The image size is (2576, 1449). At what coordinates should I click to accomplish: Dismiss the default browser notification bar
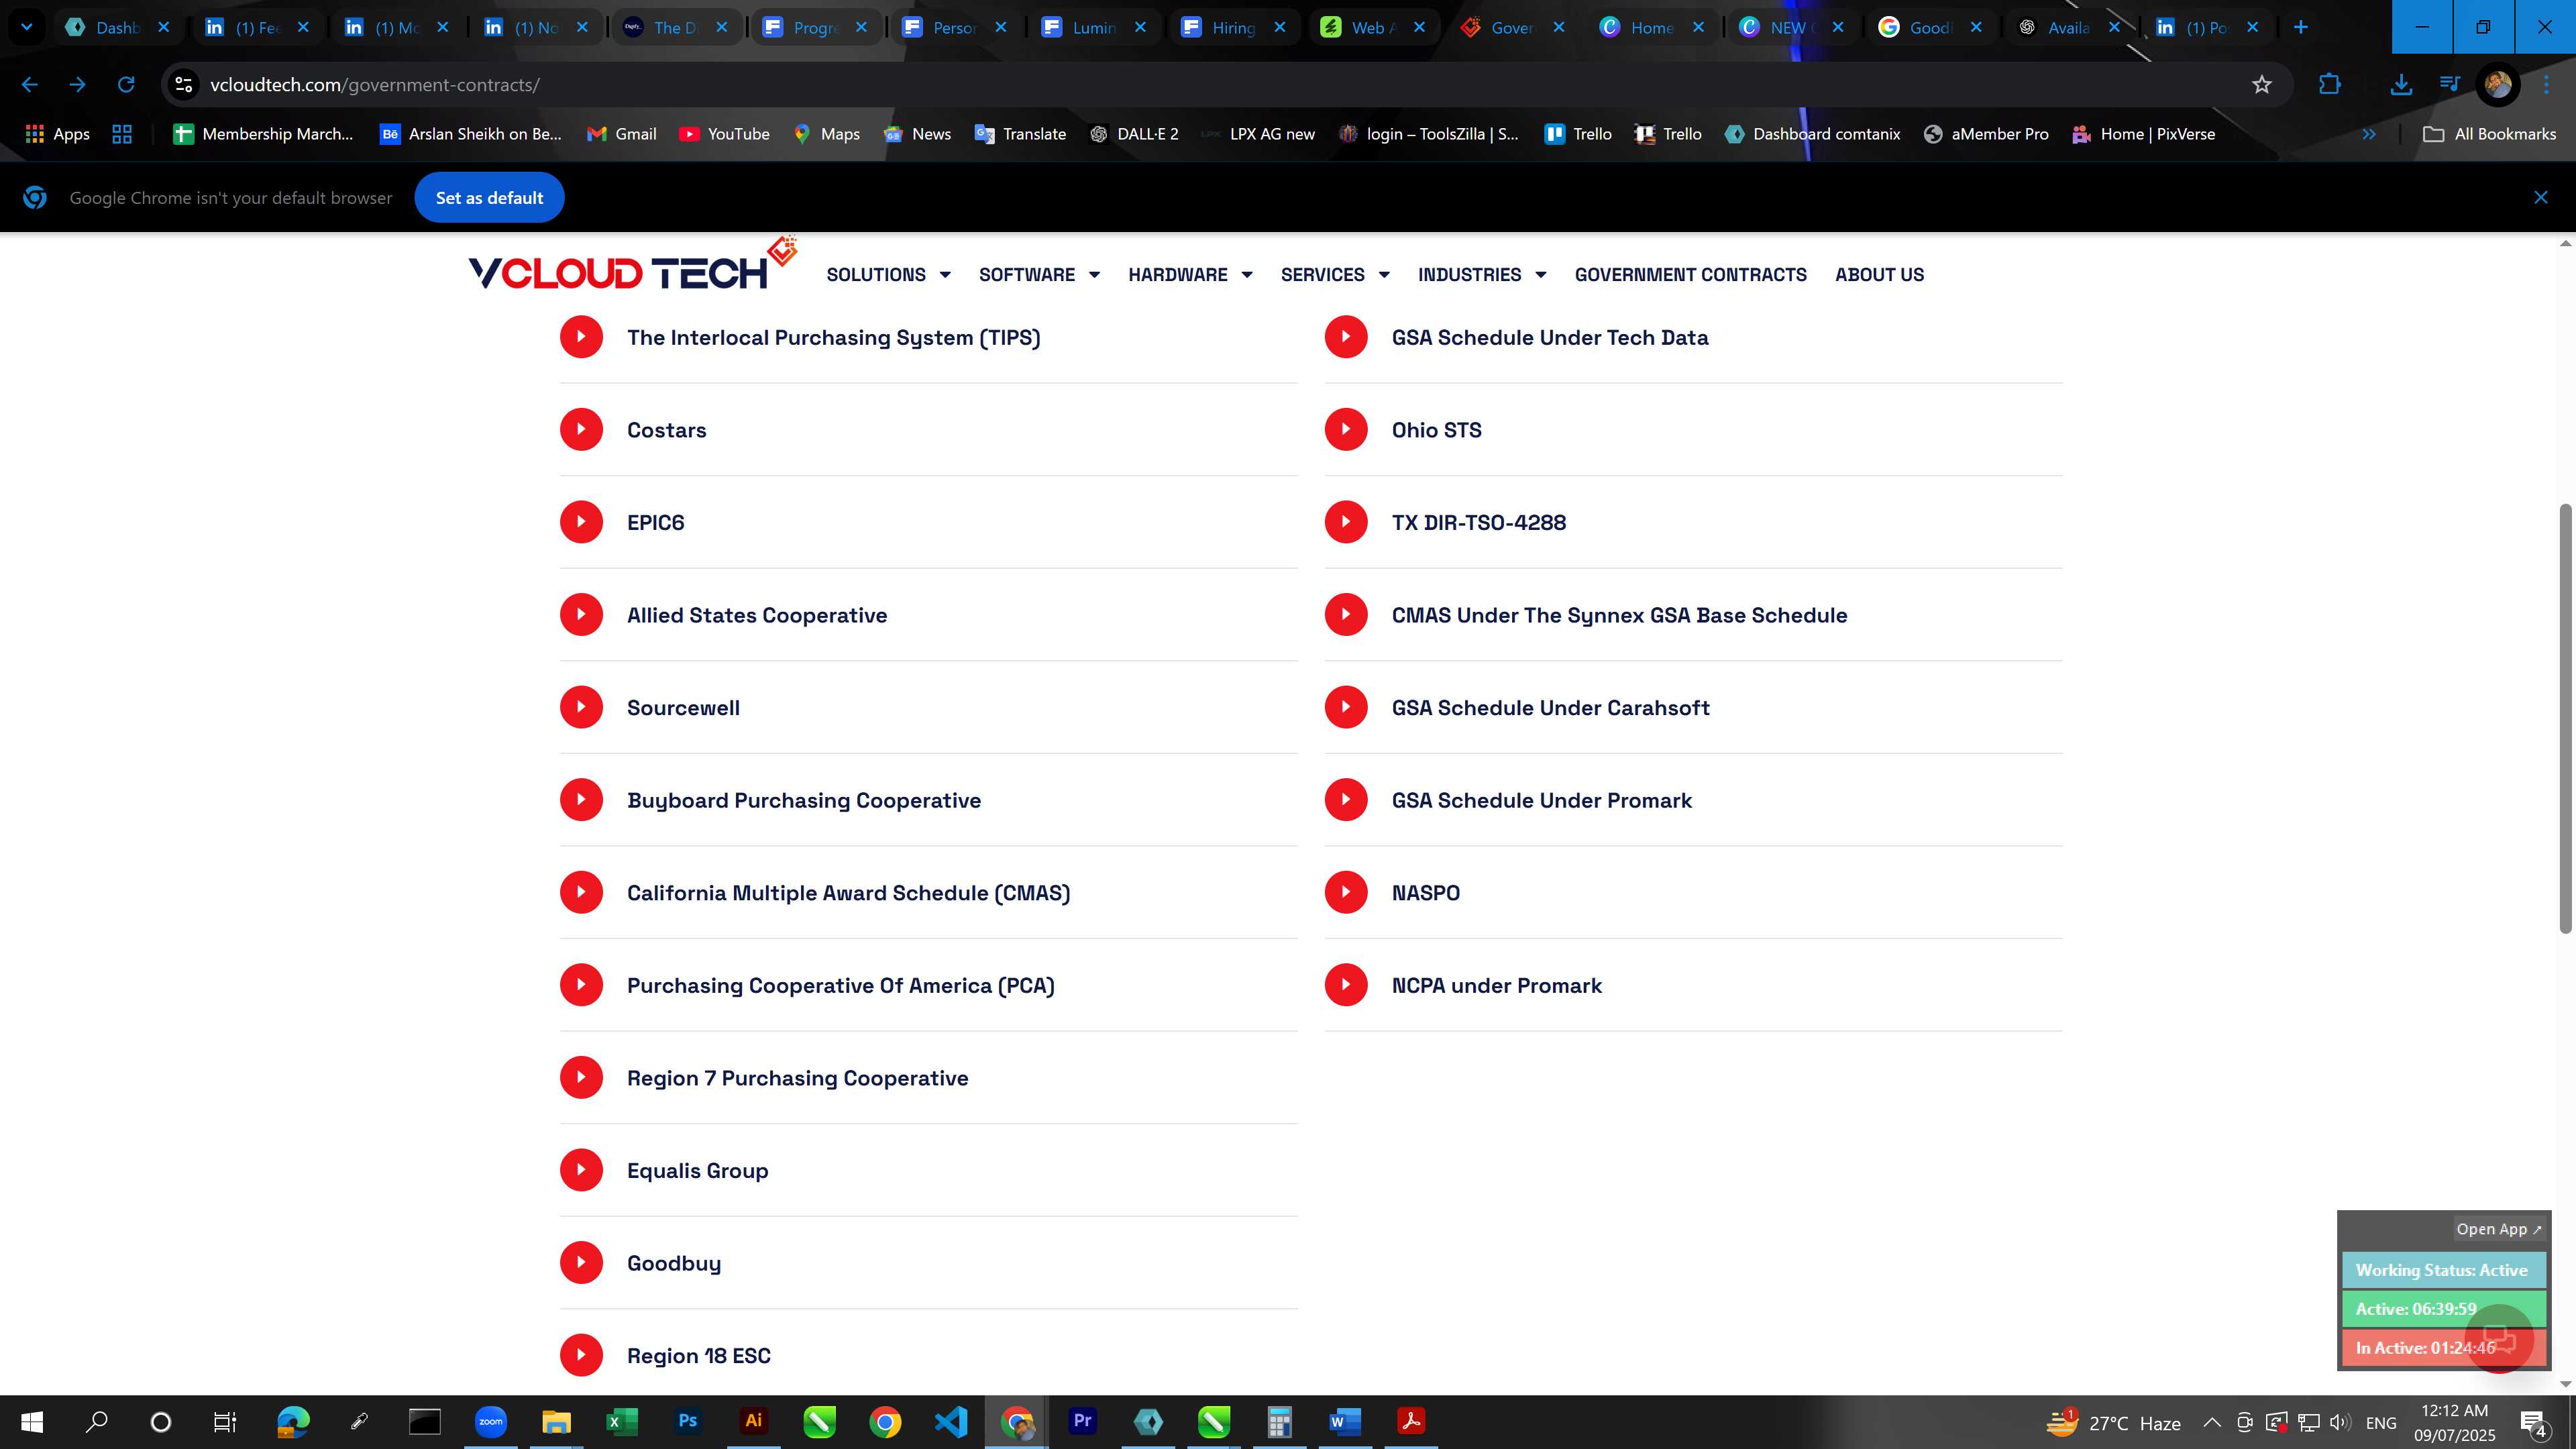2540,197
